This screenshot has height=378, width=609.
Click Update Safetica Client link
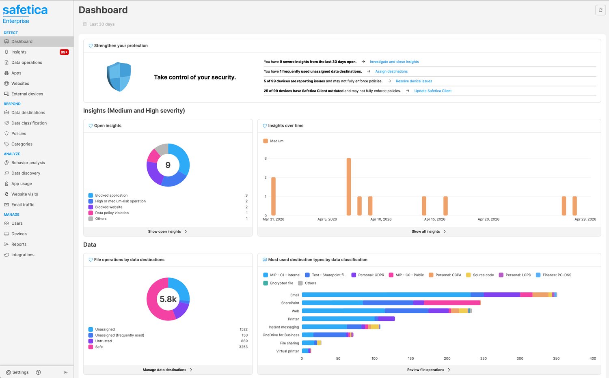(x=433, y=91)
